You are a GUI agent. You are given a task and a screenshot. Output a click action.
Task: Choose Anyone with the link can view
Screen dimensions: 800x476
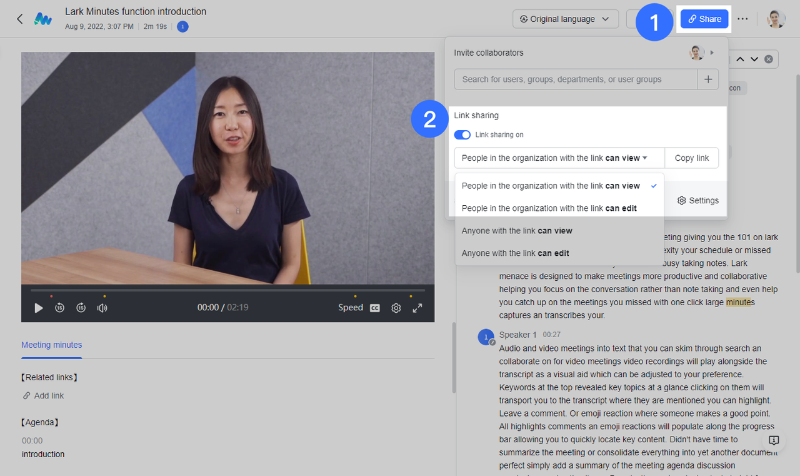[x=517, y=231]
